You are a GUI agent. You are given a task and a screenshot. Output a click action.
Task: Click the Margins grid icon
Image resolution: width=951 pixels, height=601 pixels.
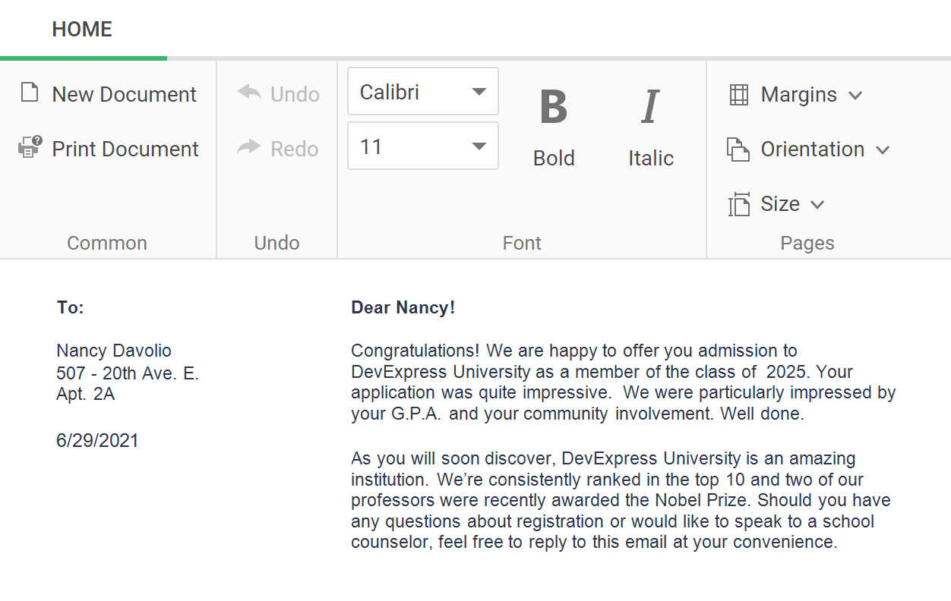click(738, 95)
